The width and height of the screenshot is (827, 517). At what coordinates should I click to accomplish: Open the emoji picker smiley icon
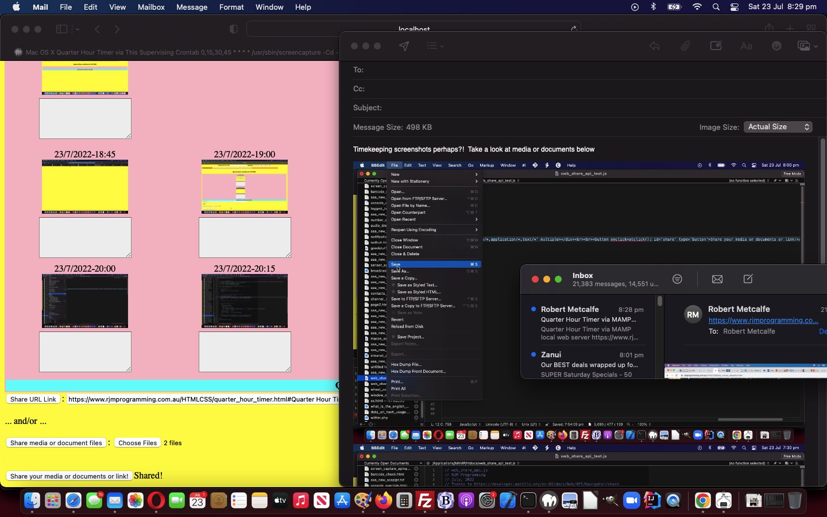[x=776, y=46]
